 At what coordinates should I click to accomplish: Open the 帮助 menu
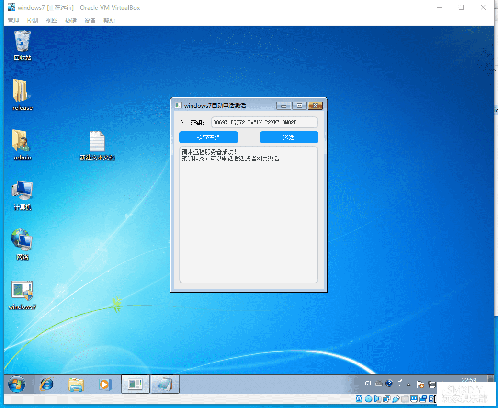tap(109, 20)
